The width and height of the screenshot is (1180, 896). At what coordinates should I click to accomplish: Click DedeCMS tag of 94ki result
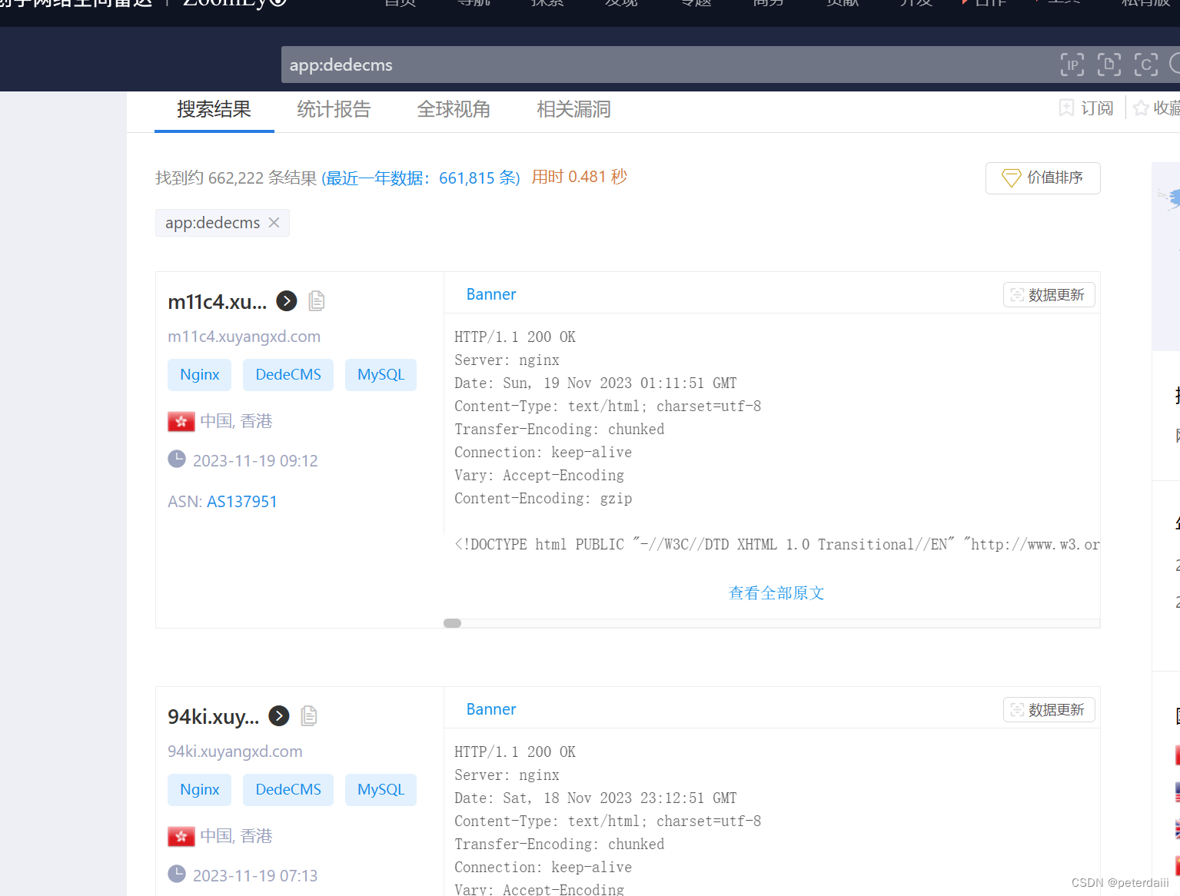pos(288,790)
